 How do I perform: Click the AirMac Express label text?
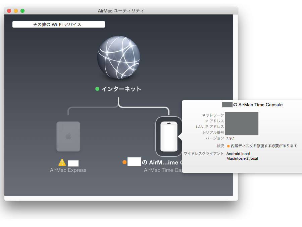point(68,170)
